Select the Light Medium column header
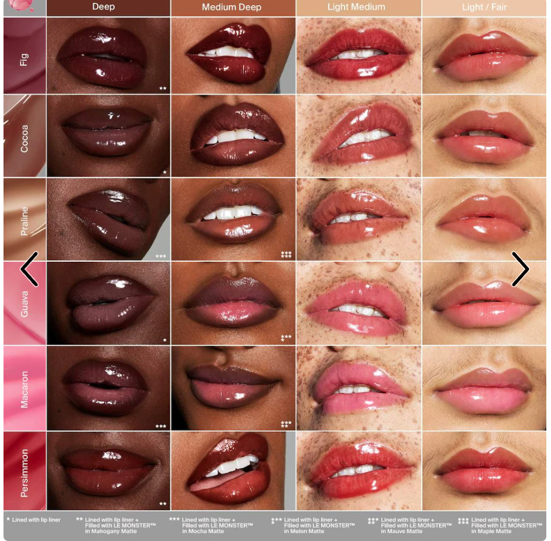 (356, 8)
